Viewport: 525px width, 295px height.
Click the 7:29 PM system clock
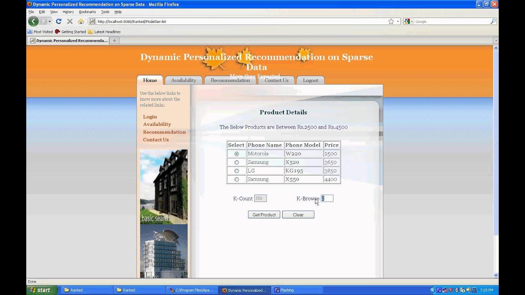tap(486, 290)
